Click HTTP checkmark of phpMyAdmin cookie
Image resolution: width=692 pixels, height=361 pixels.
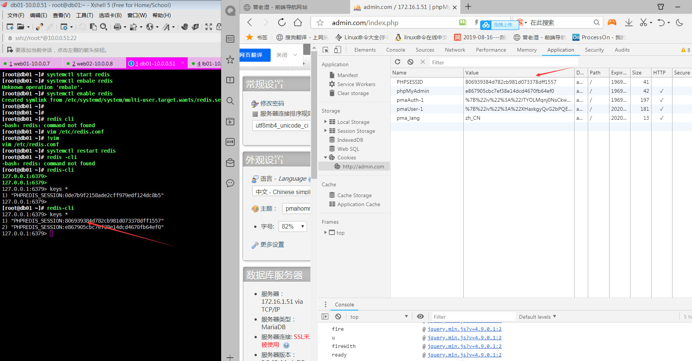pyautogui.click(x=662, y=91)
